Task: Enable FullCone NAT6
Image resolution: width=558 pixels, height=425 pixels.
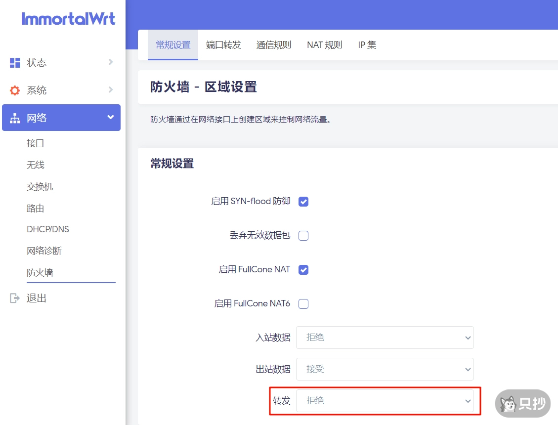Action: pos(303,303)
